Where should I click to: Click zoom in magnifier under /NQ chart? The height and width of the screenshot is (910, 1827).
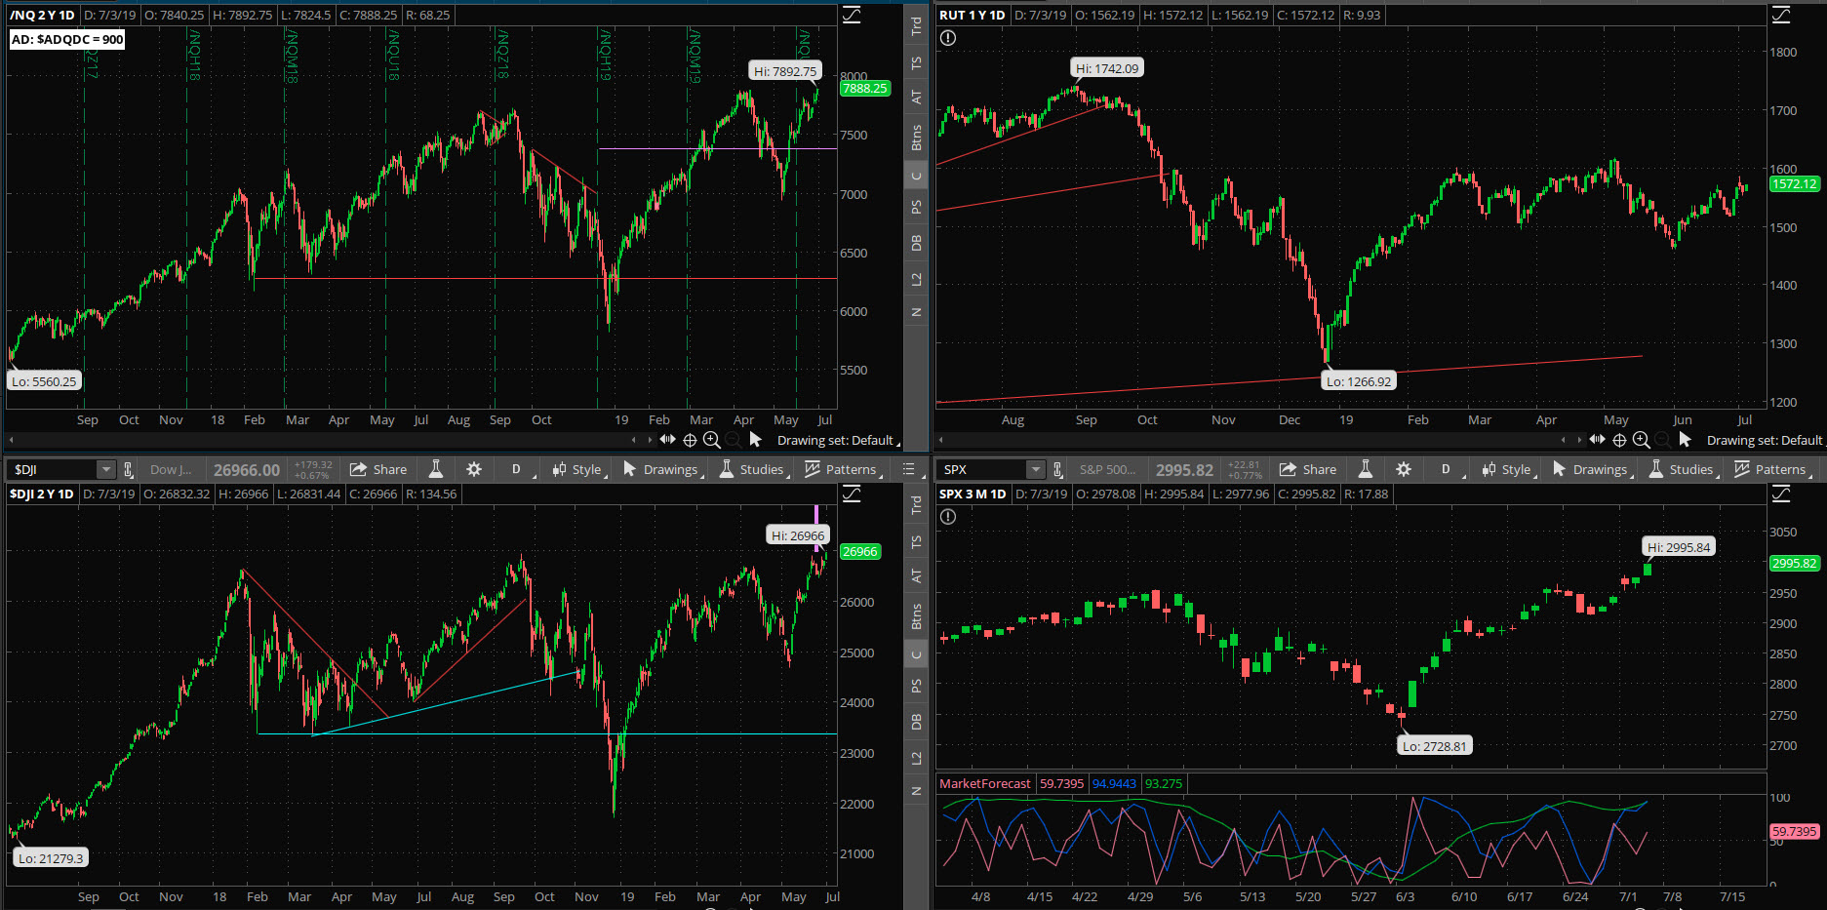[x=712, y=440]
